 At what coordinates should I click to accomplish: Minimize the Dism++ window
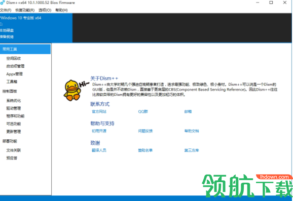pyautogui.click(x=258, y=3)
